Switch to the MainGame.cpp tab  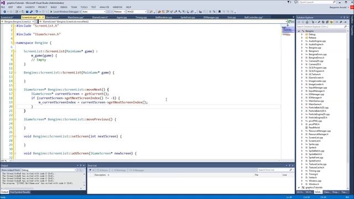point(76,17)
